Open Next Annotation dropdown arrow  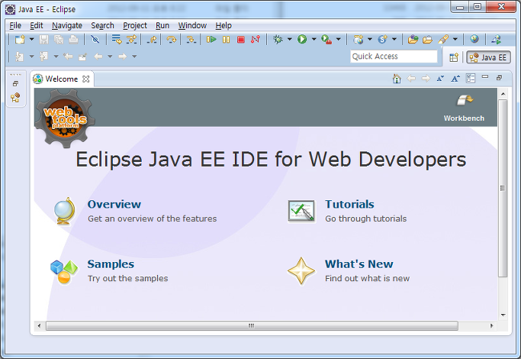(x=31, y=57)
